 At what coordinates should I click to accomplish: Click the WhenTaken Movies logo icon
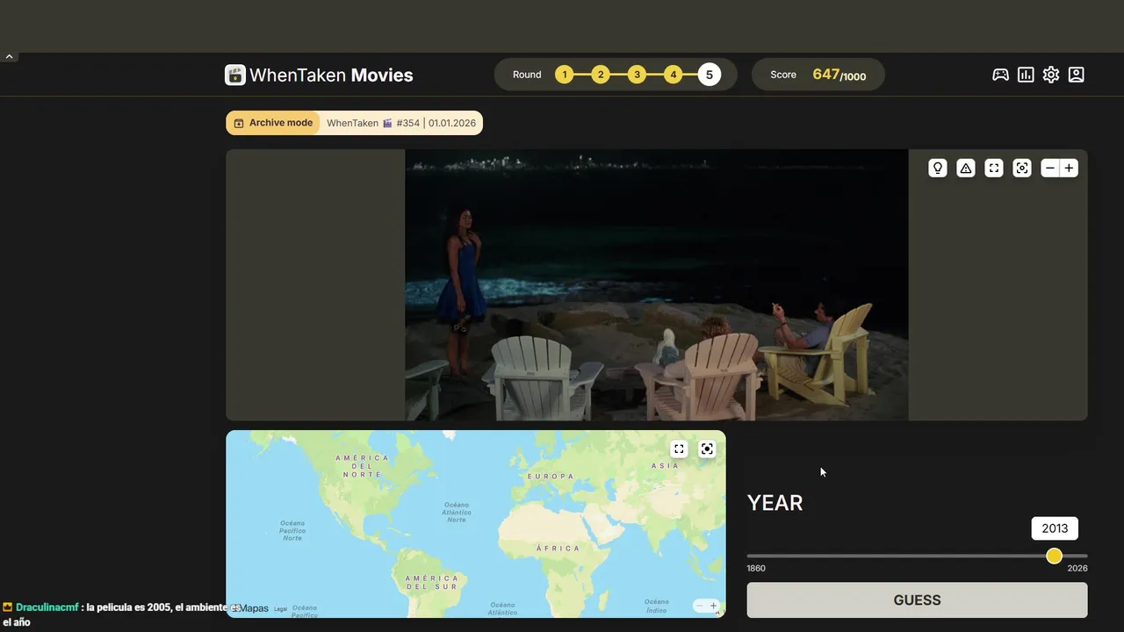[x=234, y=75]
